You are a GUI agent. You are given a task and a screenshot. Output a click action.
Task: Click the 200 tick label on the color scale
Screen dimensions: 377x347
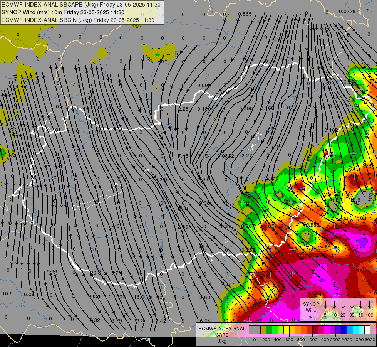pos(266,340)
